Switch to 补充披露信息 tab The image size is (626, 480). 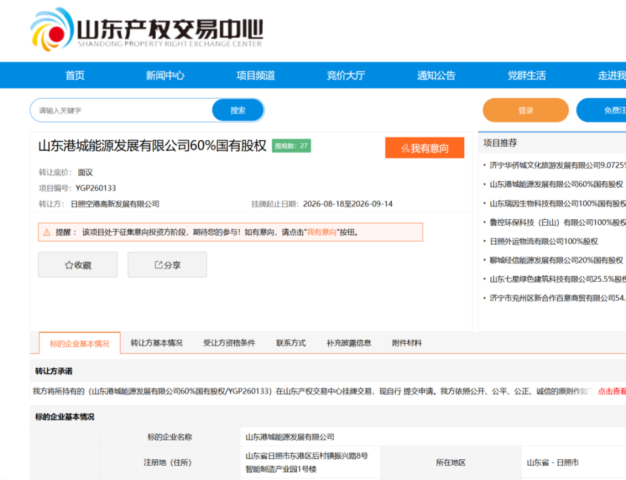[349, 343]
